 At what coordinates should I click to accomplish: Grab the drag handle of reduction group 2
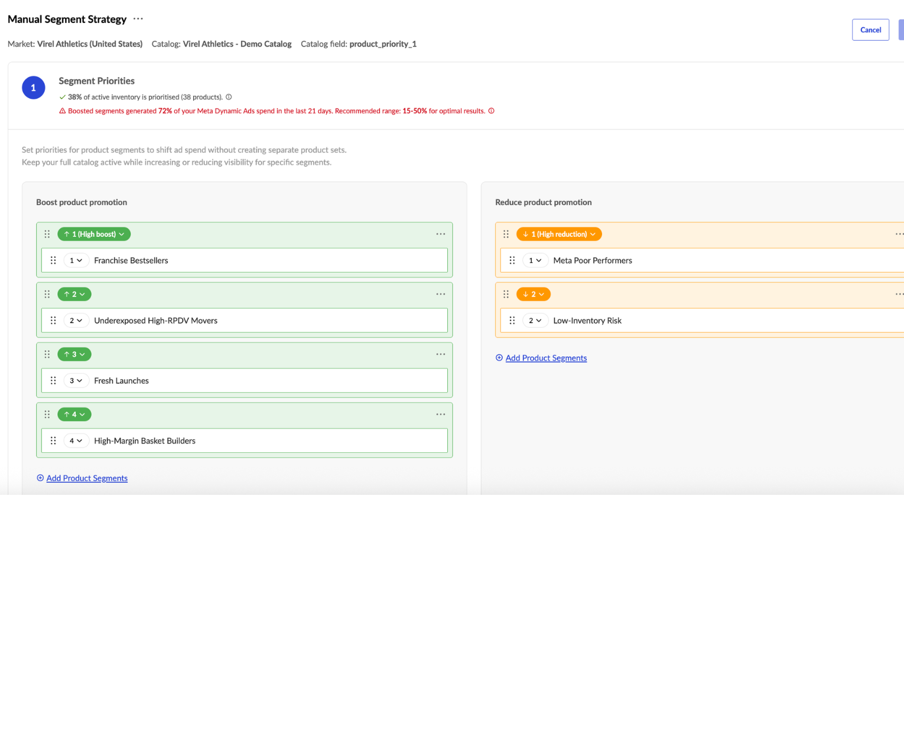[506, 294]
